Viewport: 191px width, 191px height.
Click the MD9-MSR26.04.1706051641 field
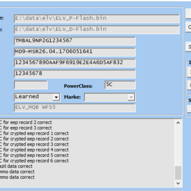(75, 52)
